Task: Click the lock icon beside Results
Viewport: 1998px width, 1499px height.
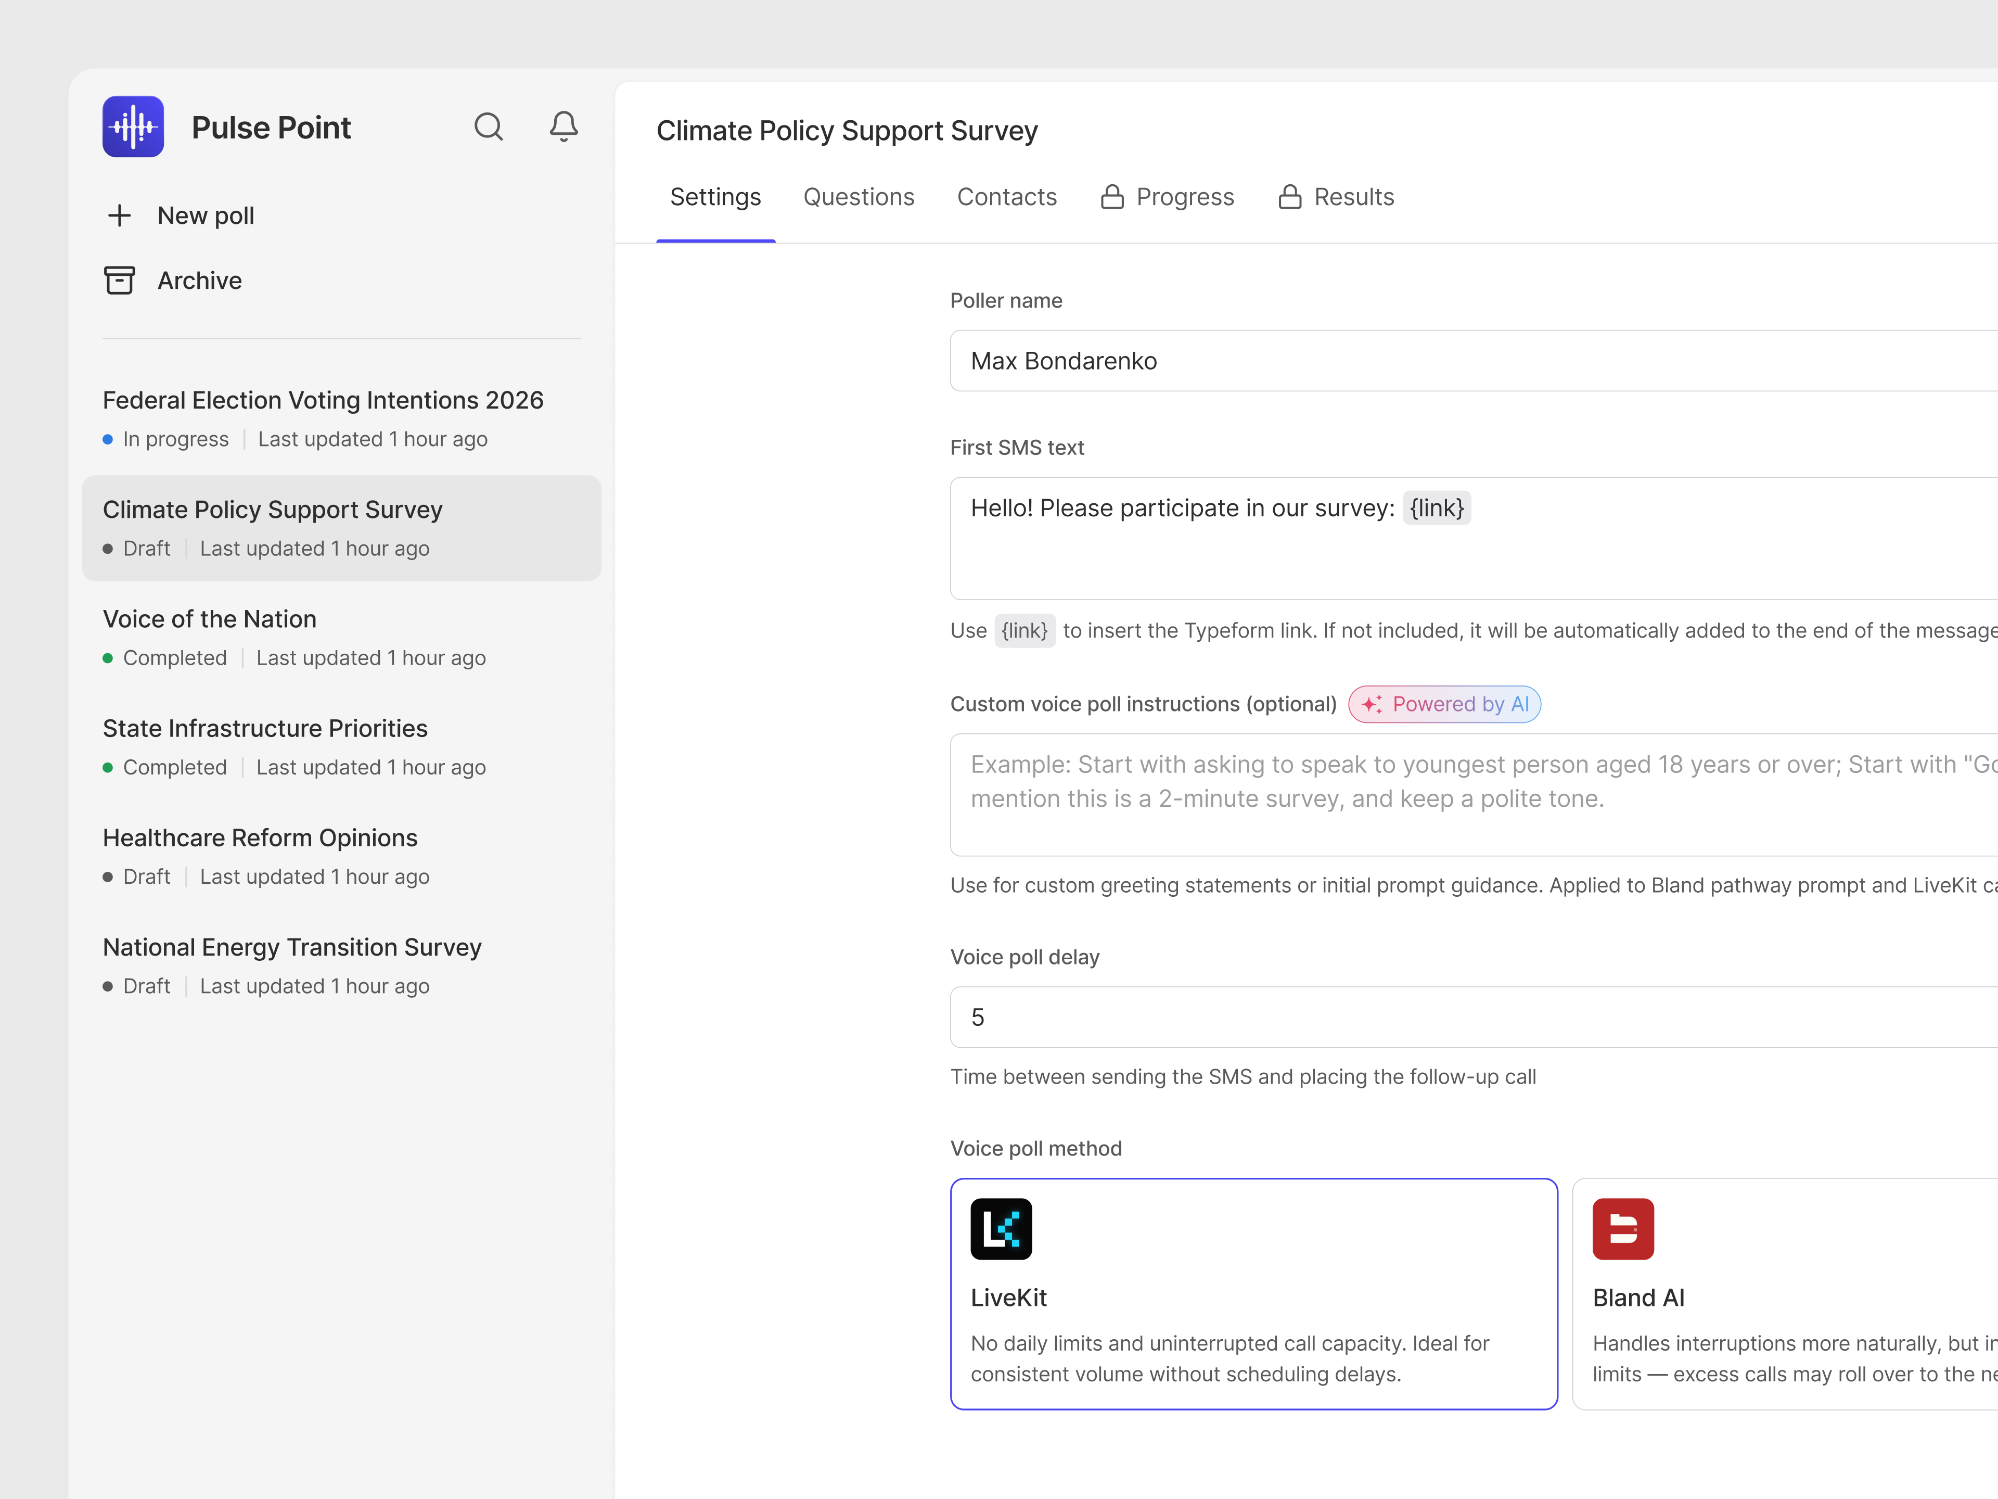Action: (1290, 197)
